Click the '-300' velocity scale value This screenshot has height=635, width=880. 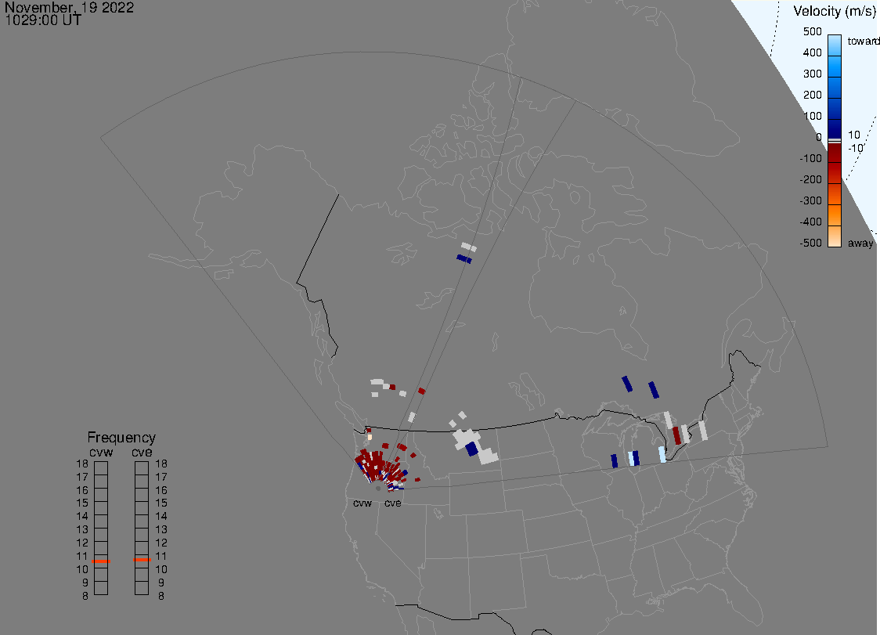810,201
